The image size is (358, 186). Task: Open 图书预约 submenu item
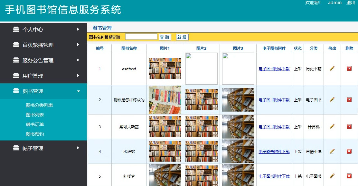tap(35, 134)
